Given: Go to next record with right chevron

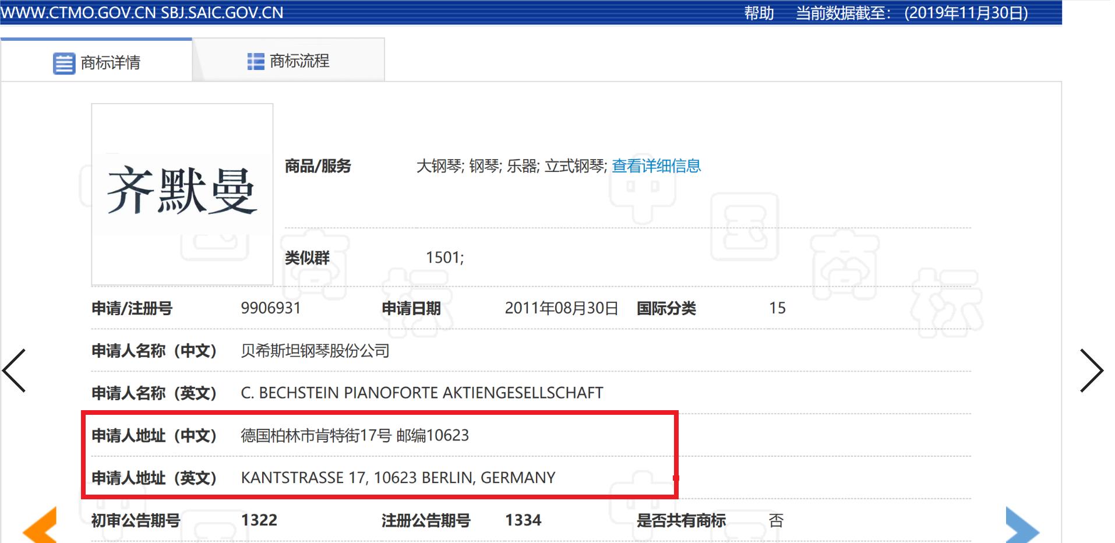Looking at the screenshot, I should pos(1091,371).
